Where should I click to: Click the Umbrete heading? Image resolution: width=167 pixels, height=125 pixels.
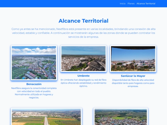pyautogui.click(x=83, y=76)
